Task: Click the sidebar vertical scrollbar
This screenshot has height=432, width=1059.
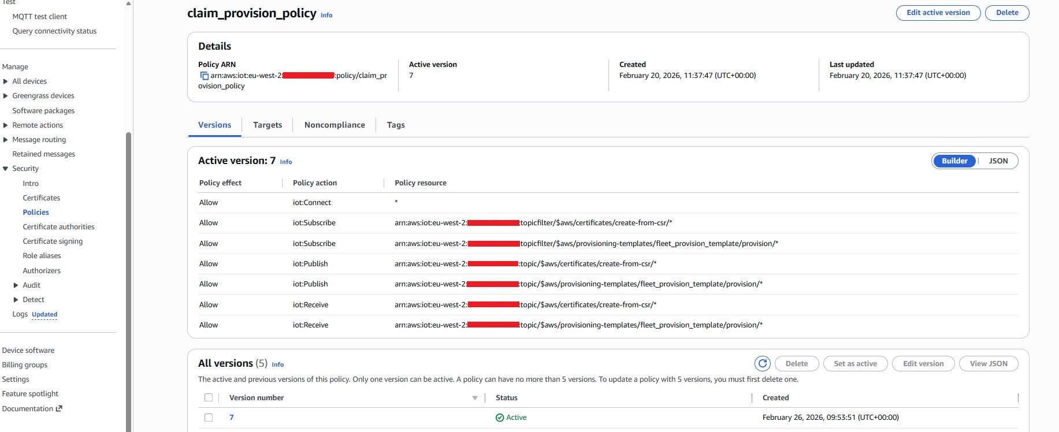Action: 128,277
